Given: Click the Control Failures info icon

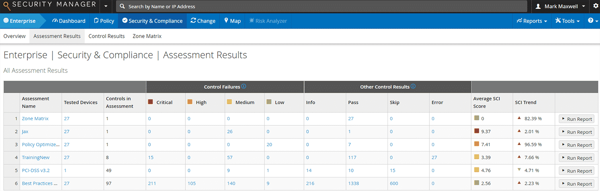Looking at the screenshot, I should coord(244,86).
